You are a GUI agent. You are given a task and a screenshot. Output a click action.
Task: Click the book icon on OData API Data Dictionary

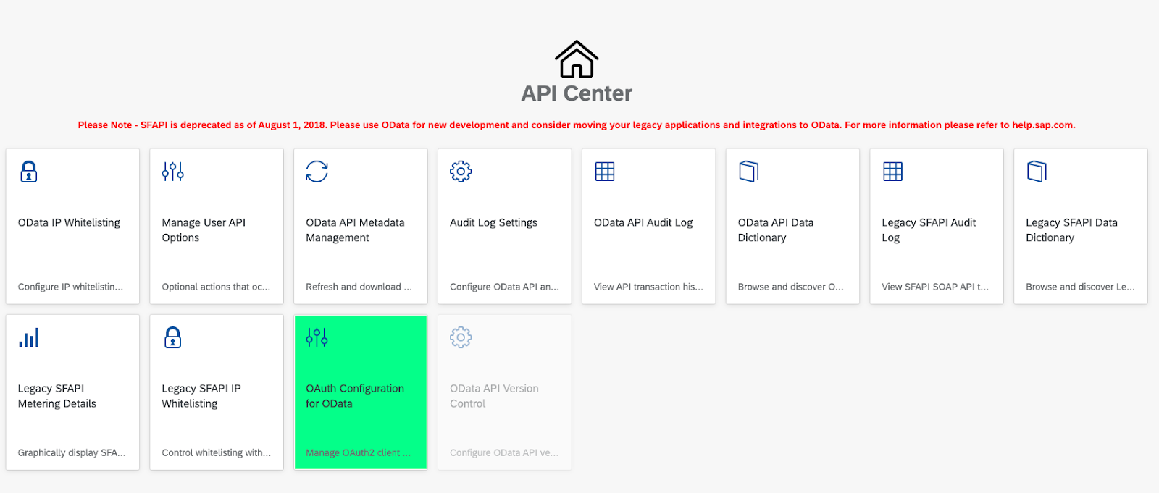click(x=748, y=172)
